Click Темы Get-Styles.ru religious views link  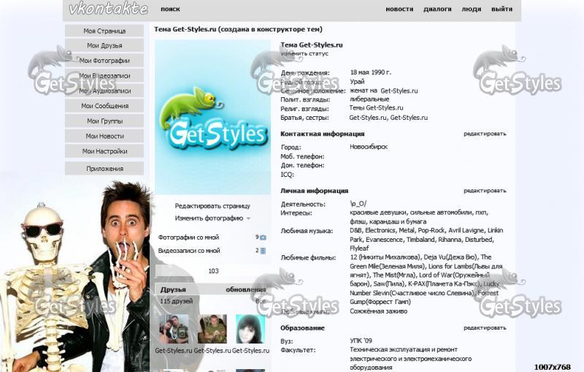376,107
